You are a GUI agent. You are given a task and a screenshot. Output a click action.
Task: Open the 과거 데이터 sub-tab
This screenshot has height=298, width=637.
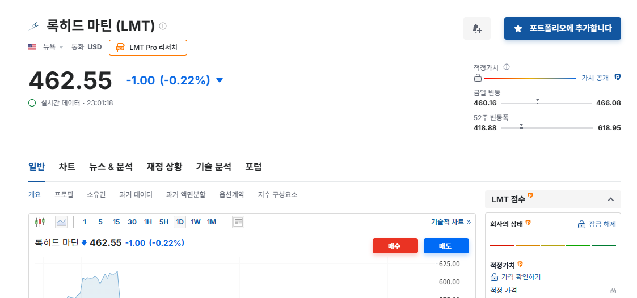coord(136,195)
